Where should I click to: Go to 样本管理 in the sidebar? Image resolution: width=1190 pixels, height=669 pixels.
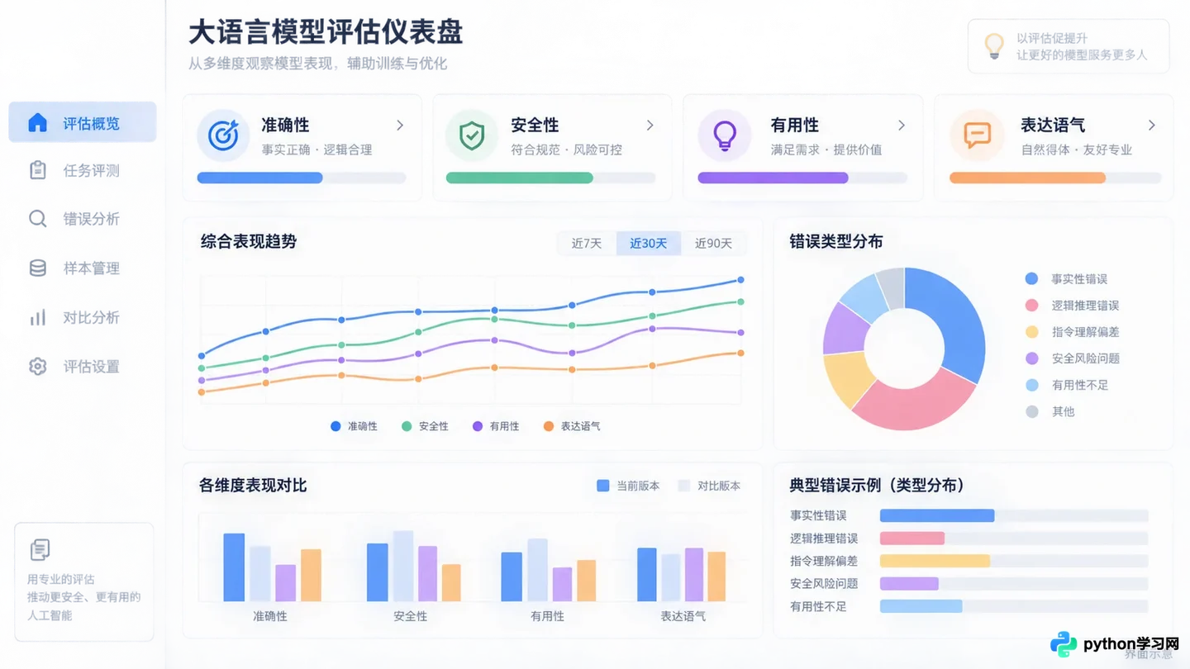pos(82,268)
